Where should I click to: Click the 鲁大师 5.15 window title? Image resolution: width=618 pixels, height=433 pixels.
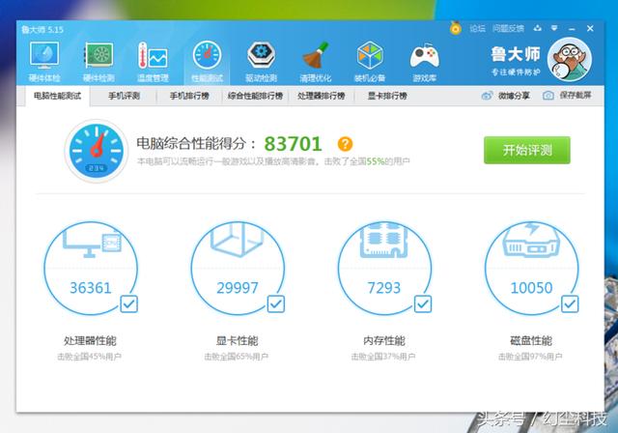point(42,30)
